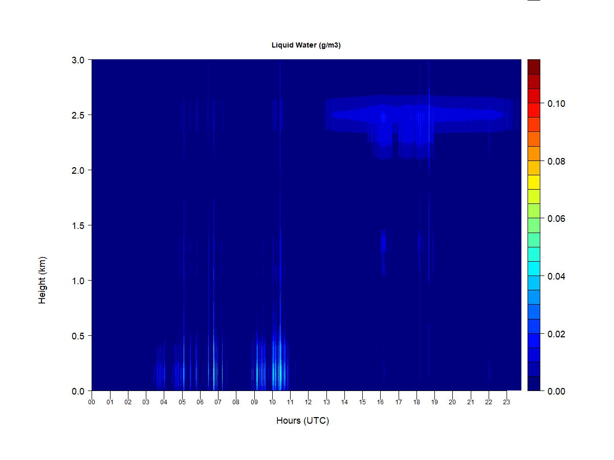Click the 1.5 height tick label
Image resolution: width=614 pixels, height=460 pixels.
(78, 225)
